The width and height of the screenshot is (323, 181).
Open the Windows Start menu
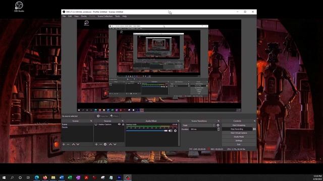point(4,177)
